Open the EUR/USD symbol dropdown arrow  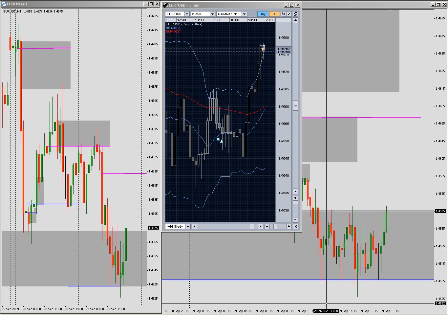187,14
